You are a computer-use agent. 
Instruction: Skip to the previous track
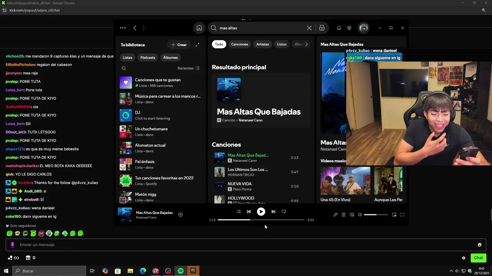[x=249, y=212]
